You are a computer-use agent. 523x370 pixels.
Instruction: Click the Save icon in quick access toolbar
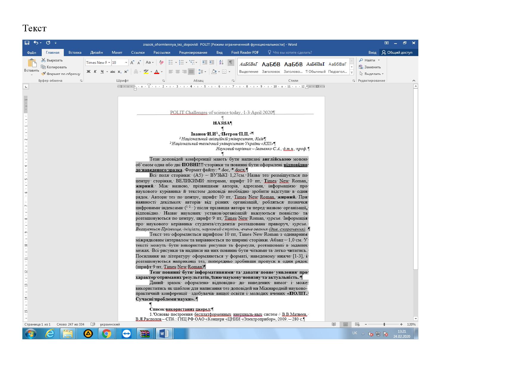pos(27,43)
